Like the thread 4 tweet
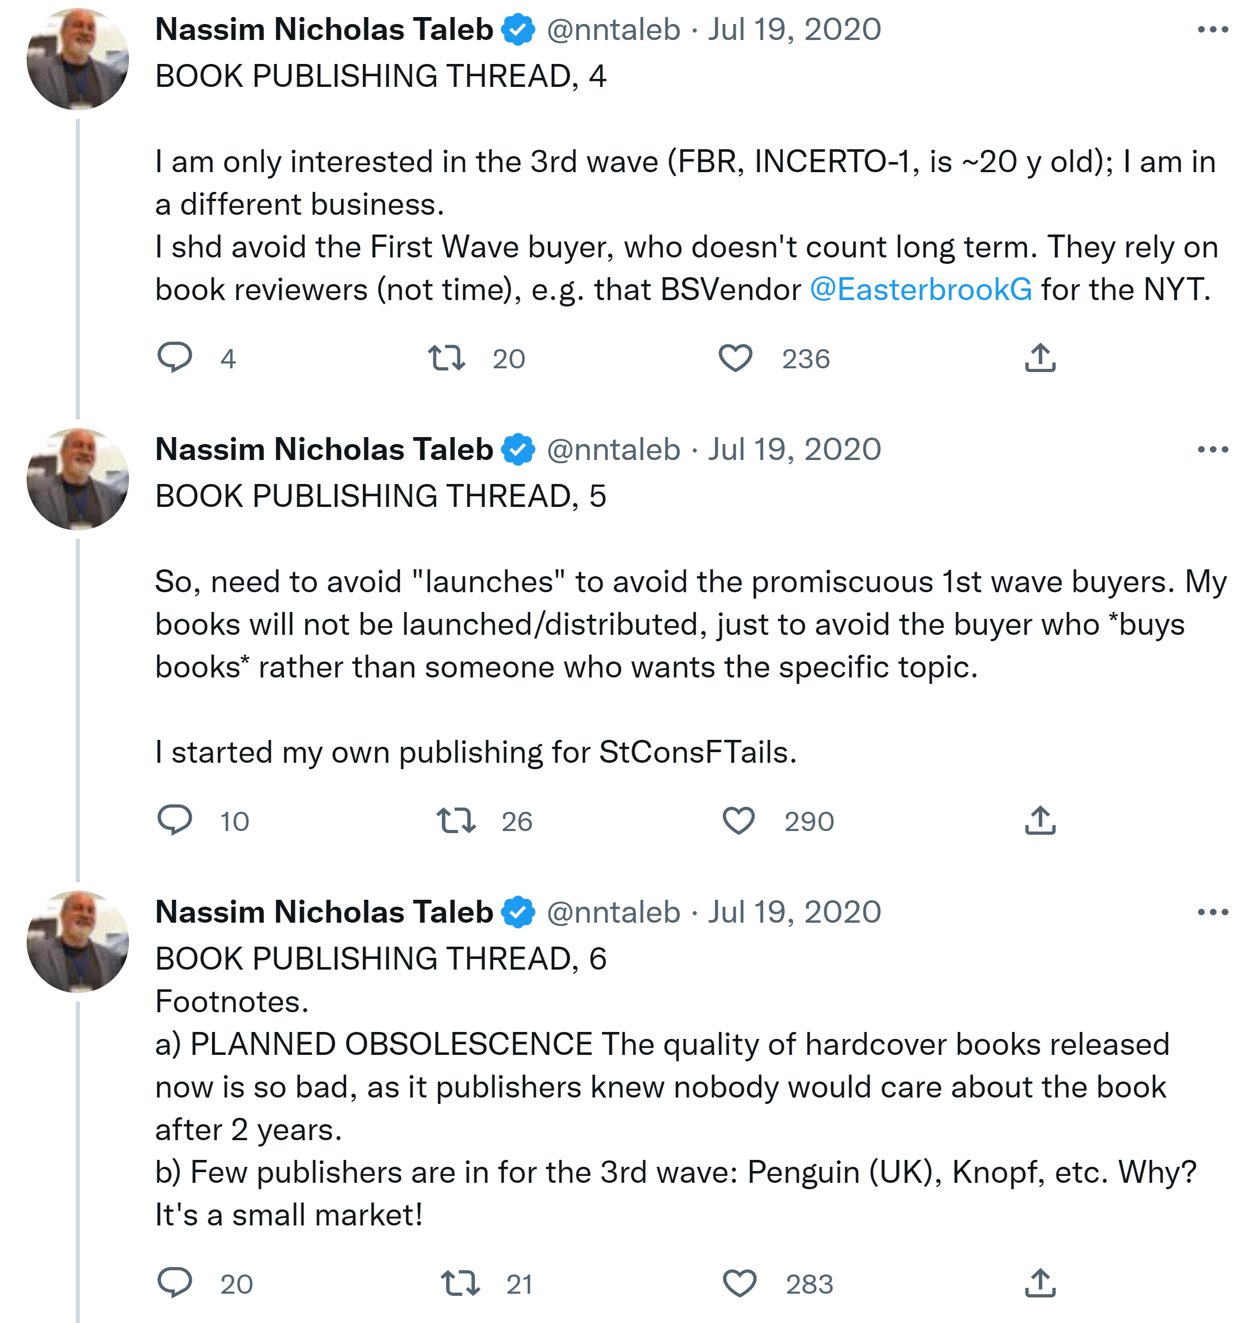The image size is (1258, 1323). pos(736,358)
